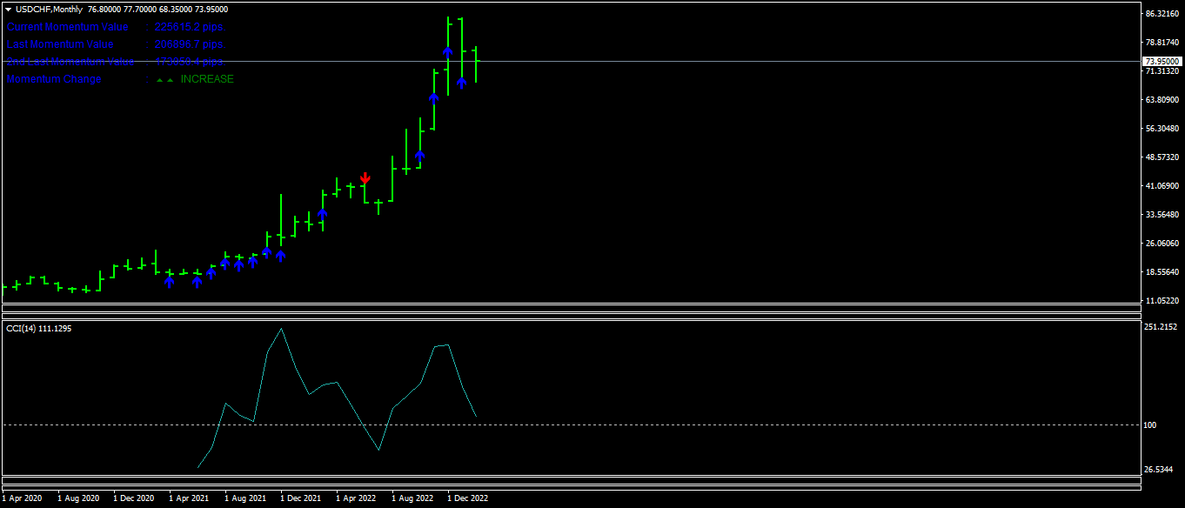
Task: Click the 1 Aug 2021 date label
Action: (244, 499)
